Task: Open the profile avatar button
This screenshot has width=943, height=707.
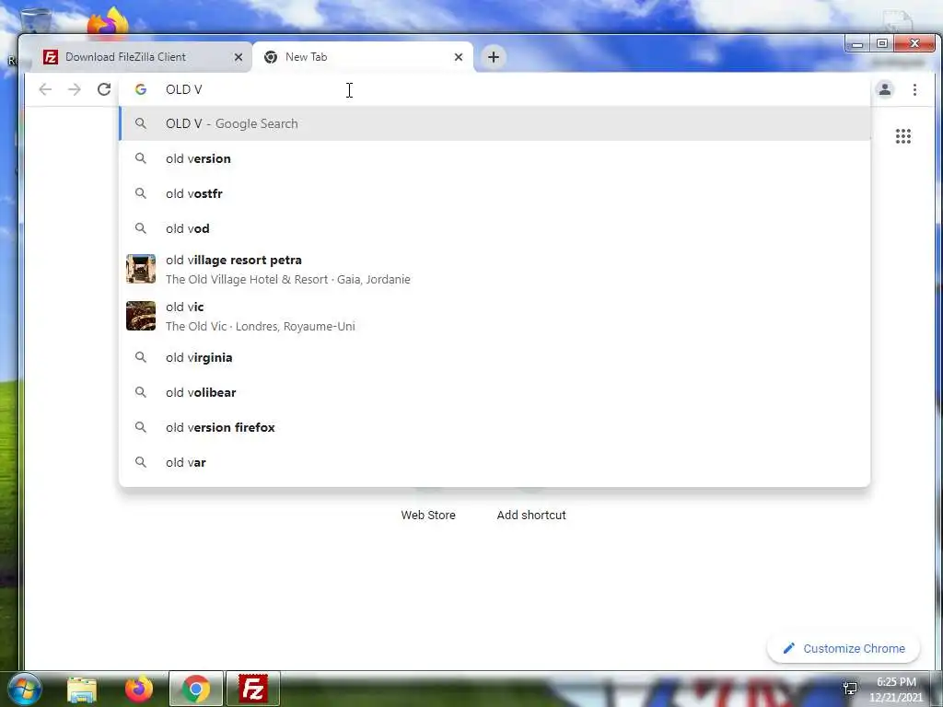Action: 885,89
